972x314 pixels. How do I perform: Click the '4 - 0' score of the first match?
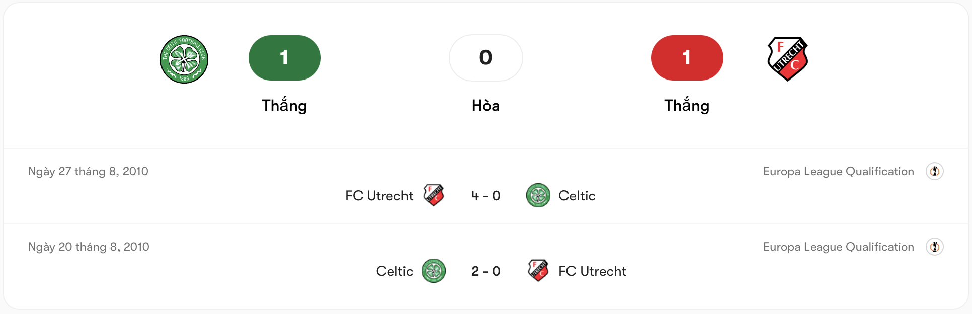point(485,195)
